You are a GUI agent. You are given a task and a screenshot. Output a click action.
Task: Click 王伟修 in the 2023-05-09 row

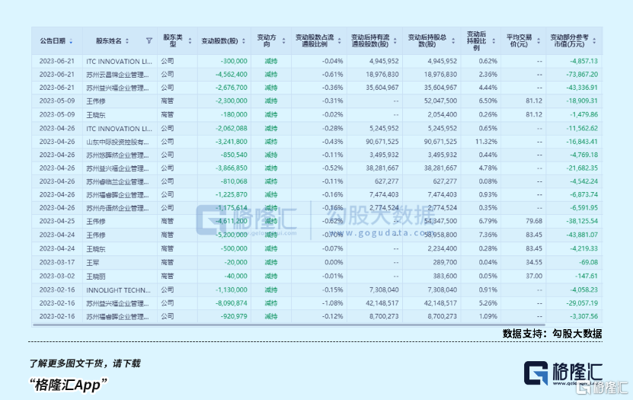96,101
